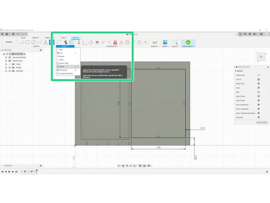Viewport: 270px width, 203px height.
Task: Apply Concentric constraint icon
Action: tap(127, 42)
